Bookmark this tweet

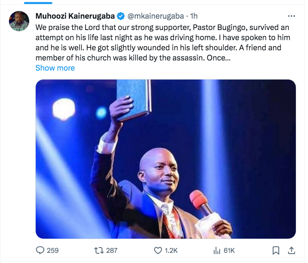tap(276, 250)
